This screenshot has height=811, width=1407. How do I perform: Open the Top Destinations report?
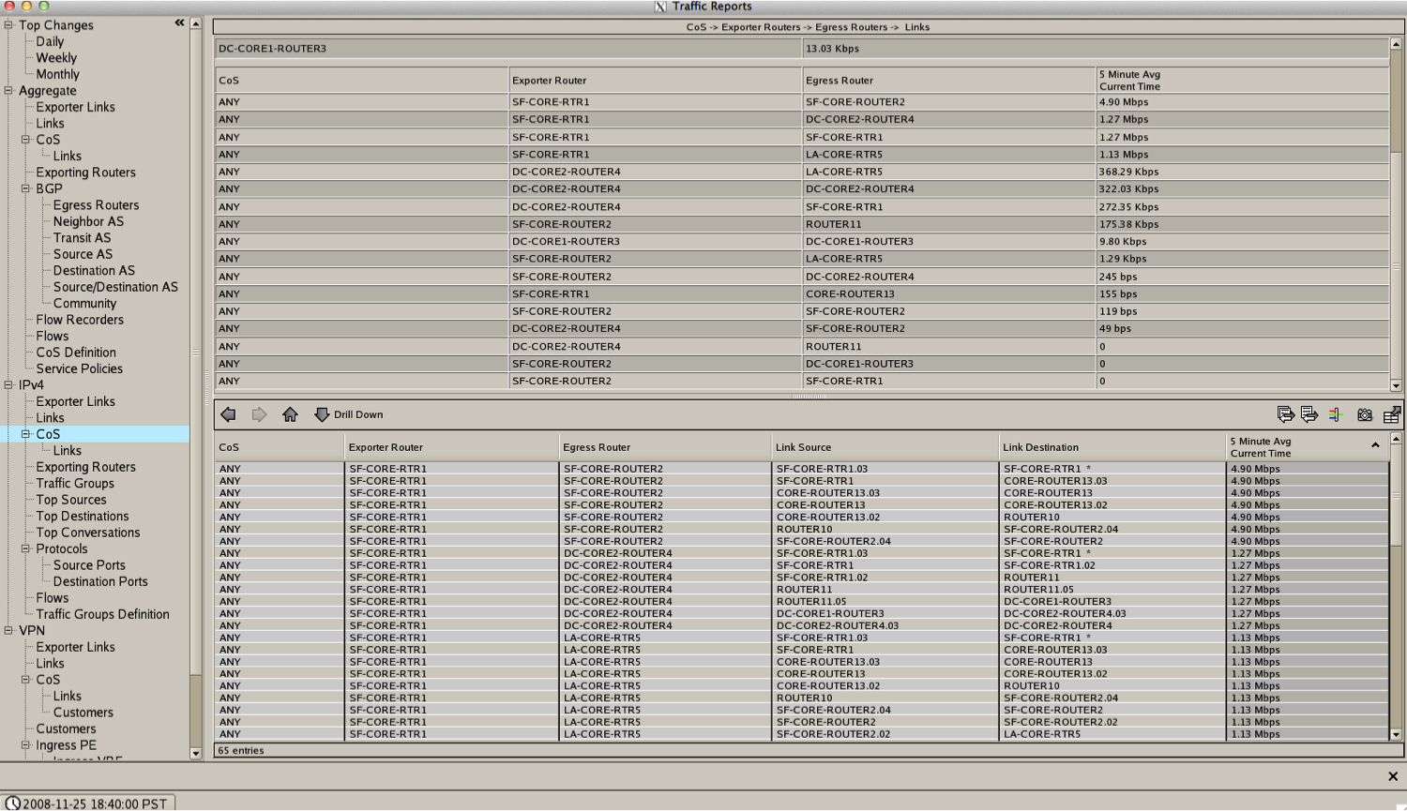83,517
